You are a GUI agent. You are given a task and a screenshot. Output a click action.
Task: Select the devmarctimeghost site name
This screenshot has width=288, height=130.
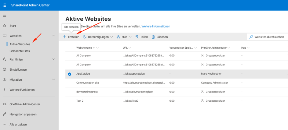(x=87, y=92)
